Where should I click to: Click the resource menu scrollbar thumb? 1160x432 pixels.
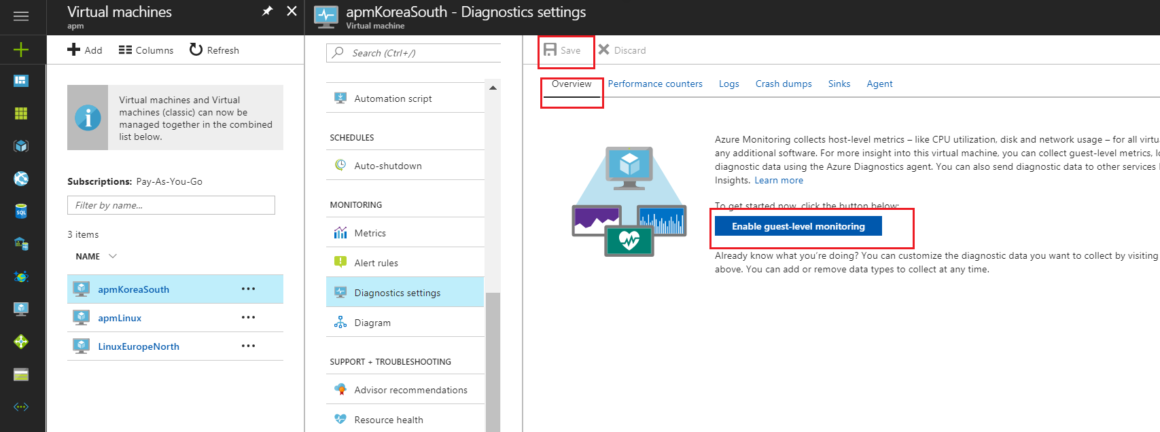tap(493, 362)
